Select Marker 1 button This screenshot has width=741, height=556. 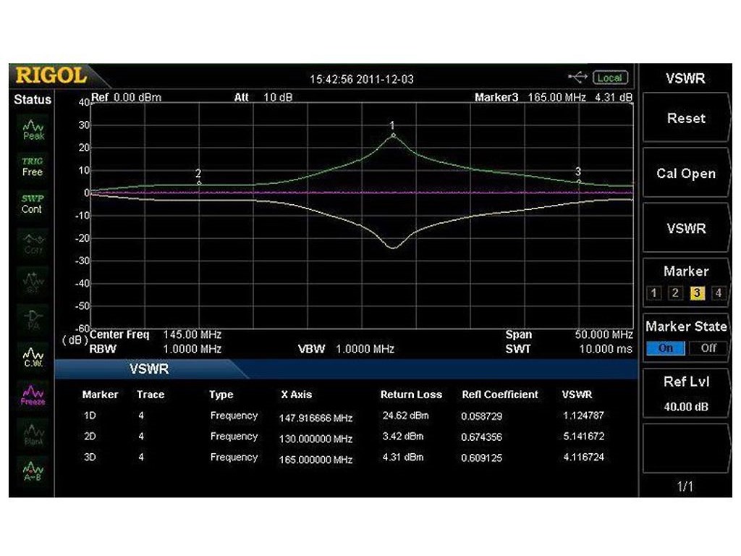653,293
